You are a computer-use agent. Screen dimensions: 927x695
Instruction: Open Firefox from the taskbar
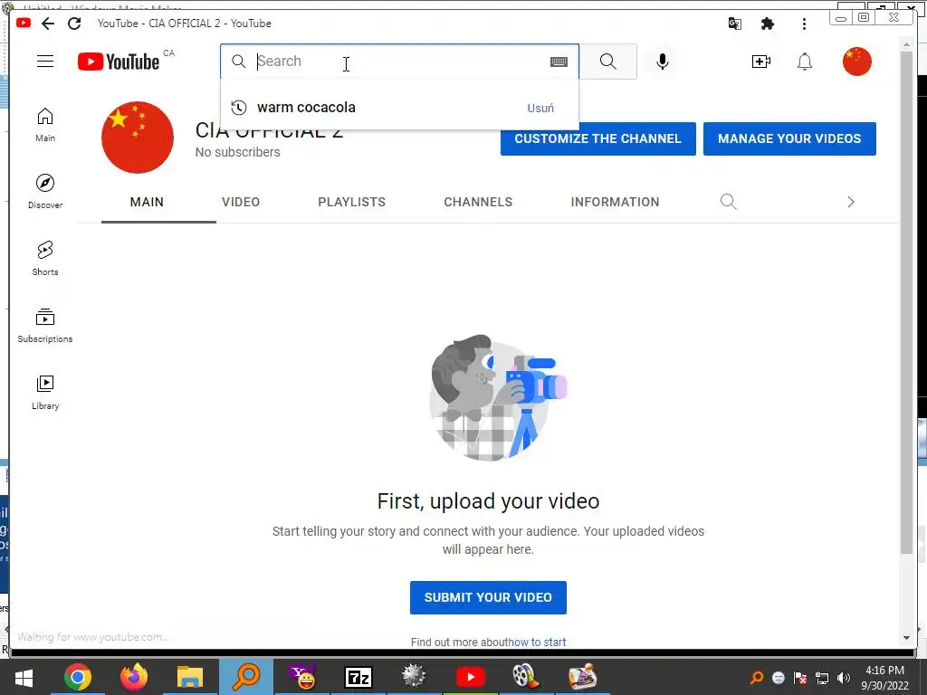point(134,677)
